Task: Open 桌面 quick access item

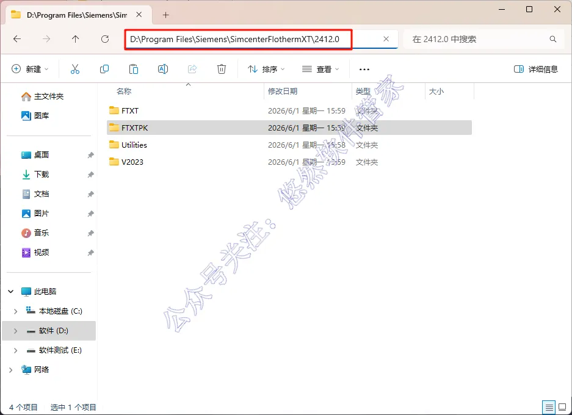Action: point(35,154)
